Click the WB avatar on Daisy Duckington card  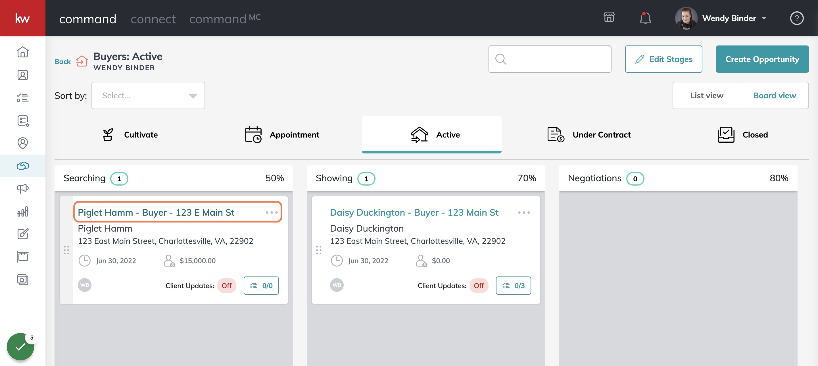(x=337, y=285)
